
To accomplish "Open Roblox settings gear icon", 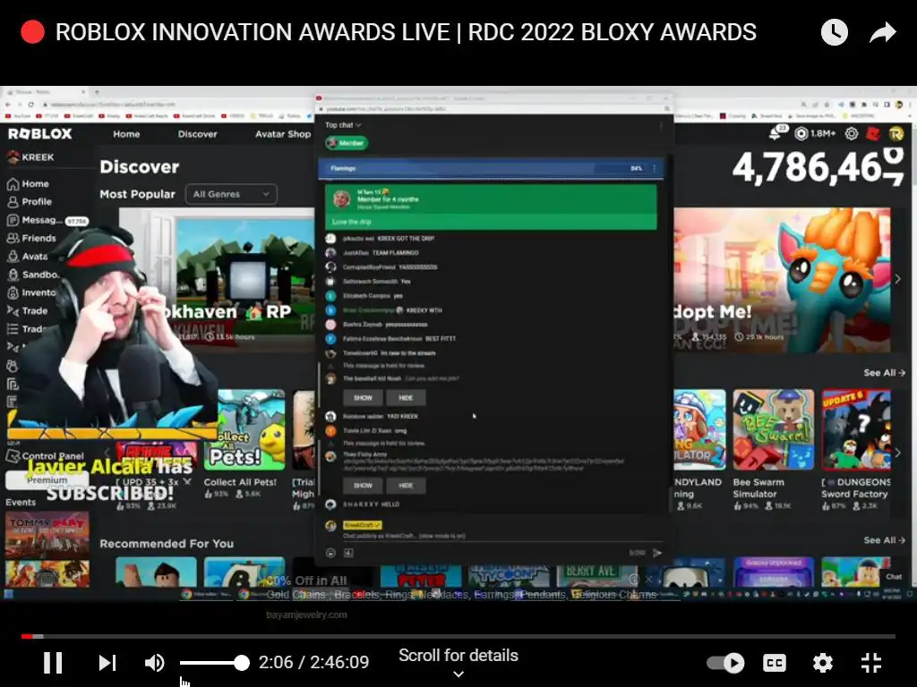I will 852,134.
